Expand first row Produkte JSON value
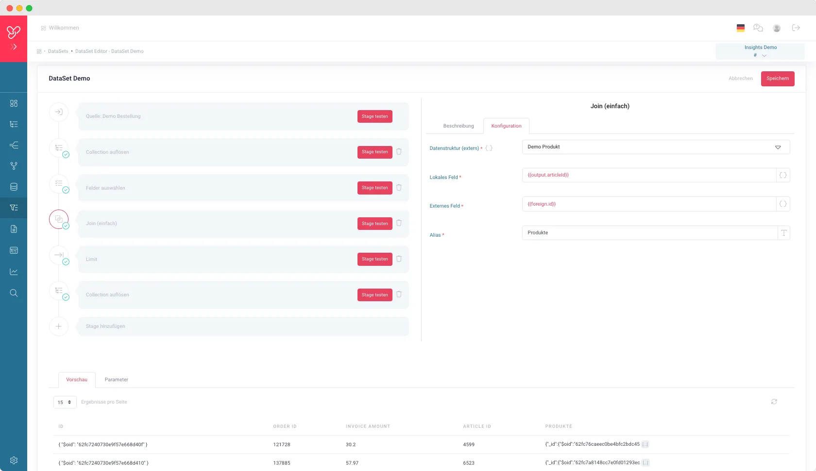The width and height of the screenshot is (816, 471). coord(645,444)
